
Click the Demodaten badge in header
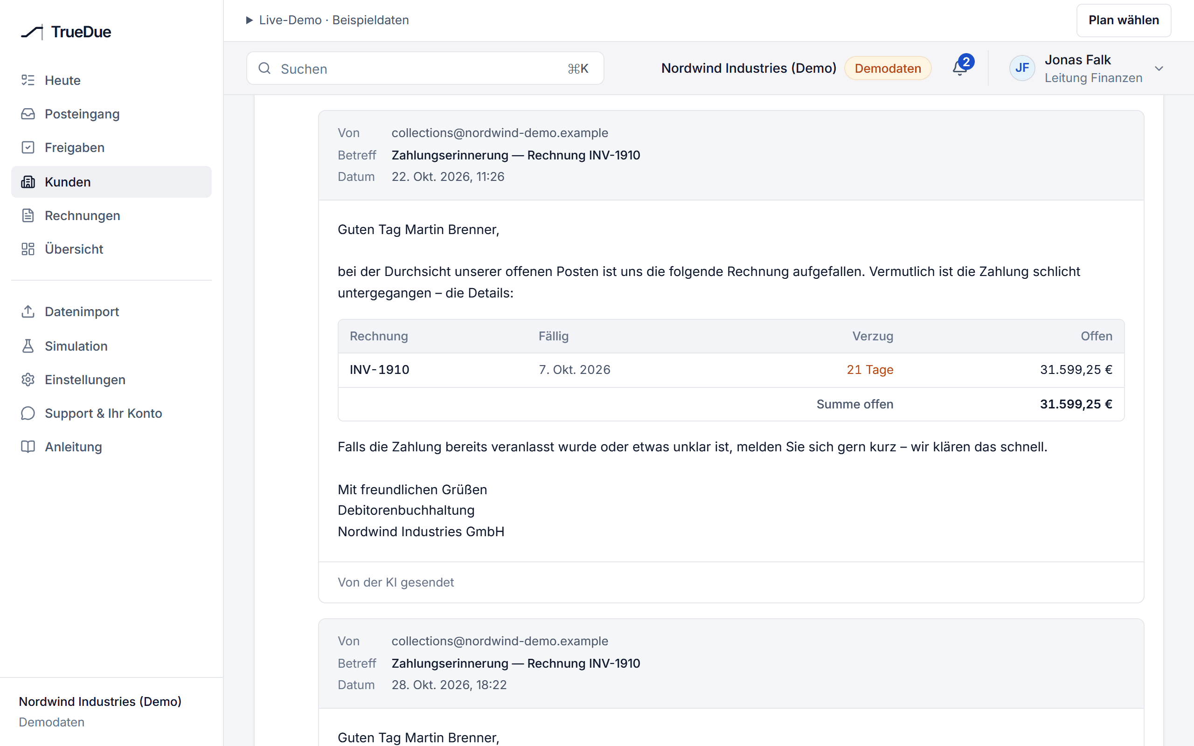click(x=888, y=68)
